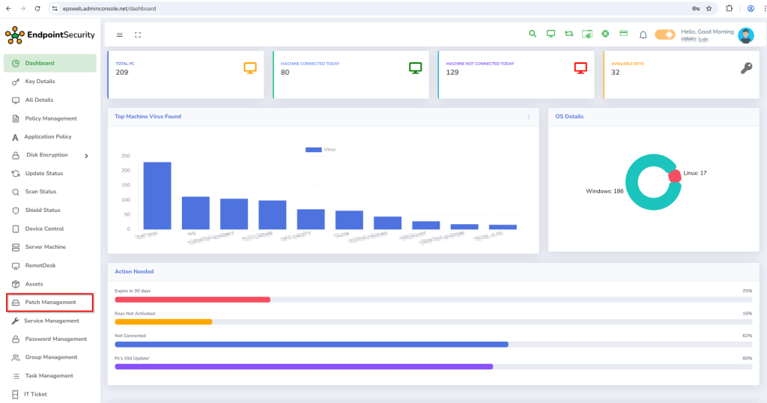Screen dimensions: 767x403
Task: Click the green monitor icon in header
Action: [551, 34]
